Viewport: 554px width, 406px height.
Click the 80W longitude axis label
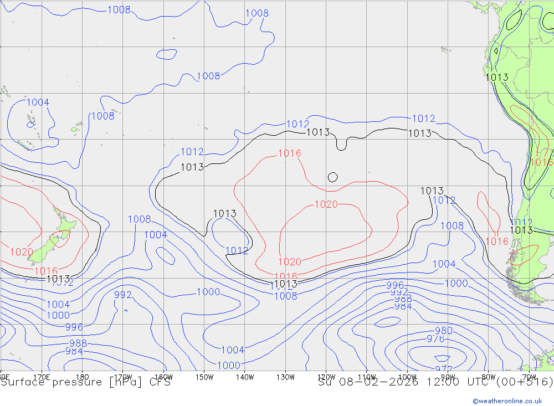pos(489,377)
